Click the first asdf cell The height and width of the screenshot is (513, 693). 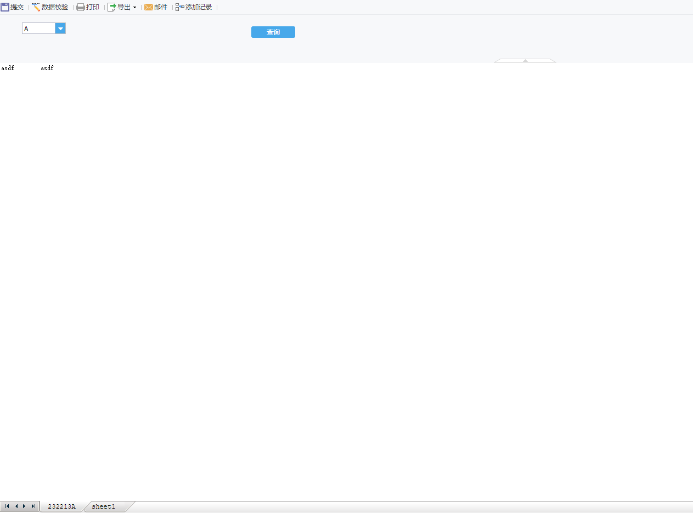[7, 68]
